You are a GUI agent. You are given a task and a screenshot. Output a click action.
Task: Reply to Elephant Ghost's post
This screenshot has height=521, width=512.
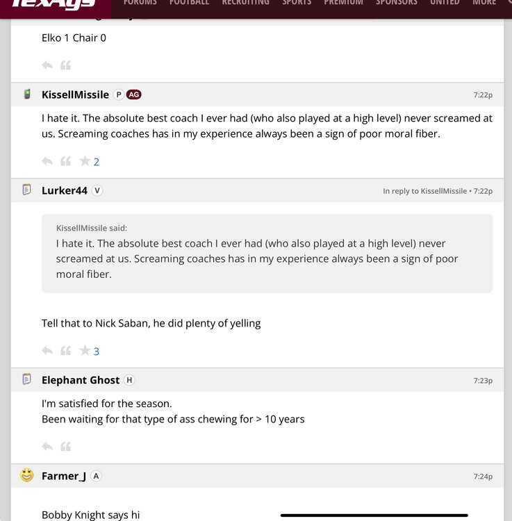[47, 446]
